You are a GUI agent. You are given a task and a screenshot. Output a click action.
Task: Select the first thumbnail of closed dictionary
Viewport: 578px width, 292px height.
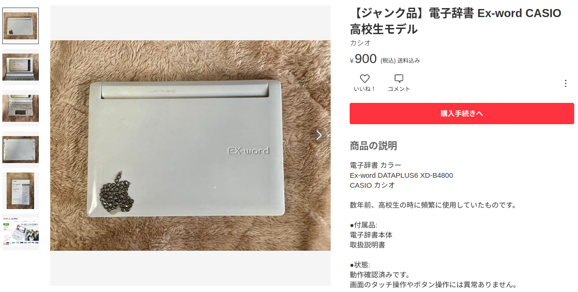20,26
